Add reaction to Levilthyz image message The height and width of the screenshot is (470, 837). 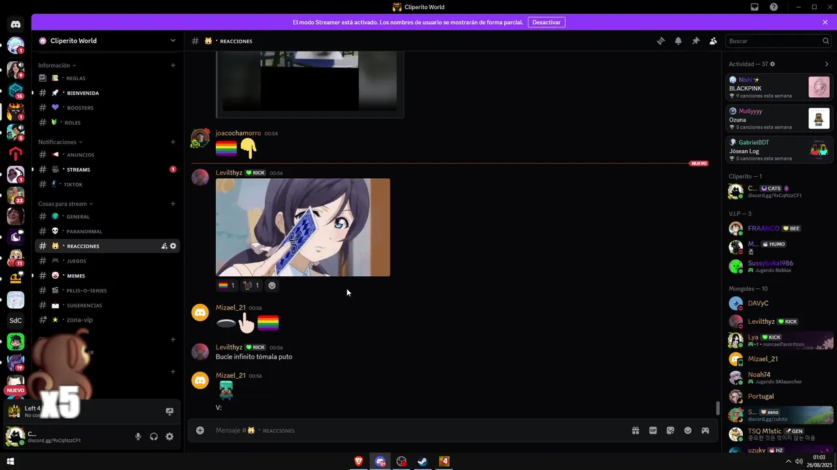tap(272, 285)
